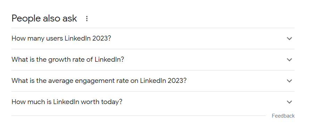Image resolution: width=329 pixels, height=128 pixels.
Task: Select the growth rate of LinkedIn question text
Action: coord(68,60)
